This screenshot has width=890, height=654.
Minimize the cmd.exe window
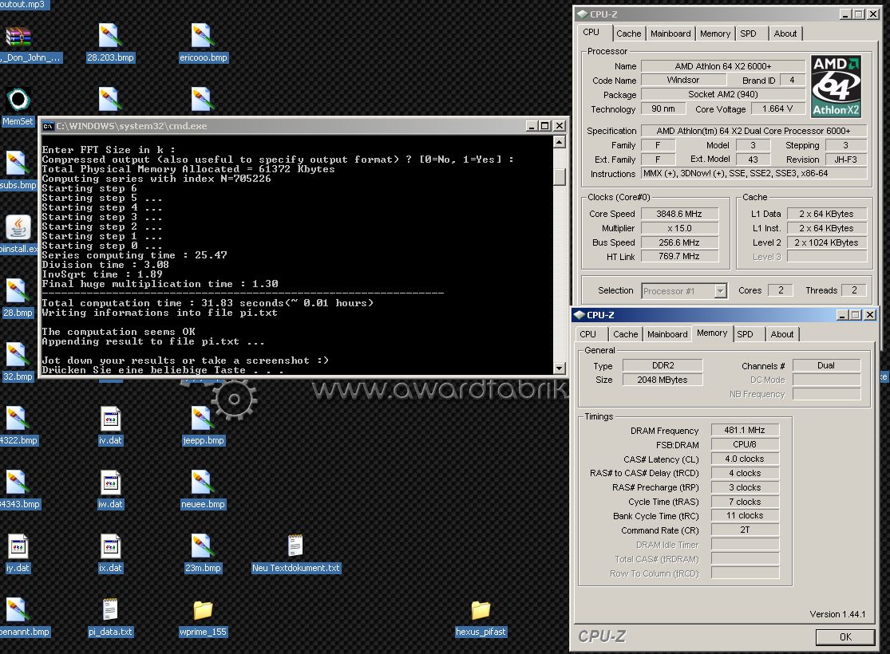(x=532, y=126)
